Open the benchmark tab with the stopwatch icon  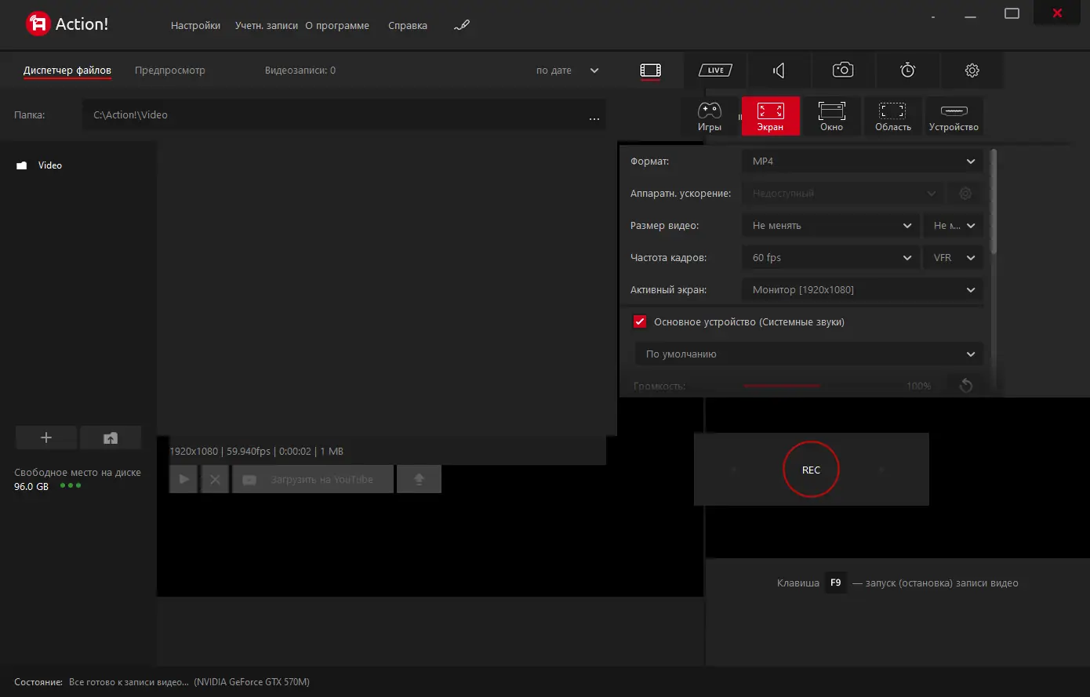click(907, 71)
